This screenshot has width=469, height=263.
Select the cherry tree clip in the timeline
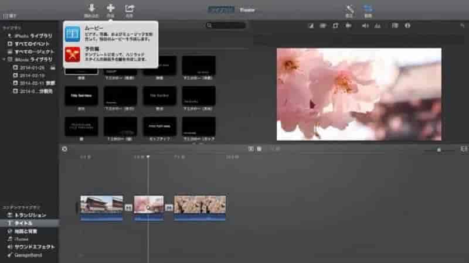(x=200, y=208)
